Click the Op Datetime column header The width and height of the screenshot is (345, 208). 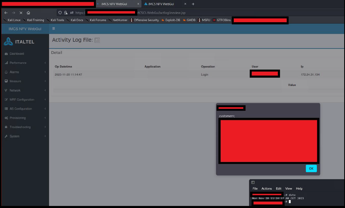pyautogui.click(x=63, y=67)
